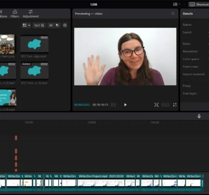Click the Resolution: field label
The width and height of the screenshot is (209, 195).
pos(190,51)
